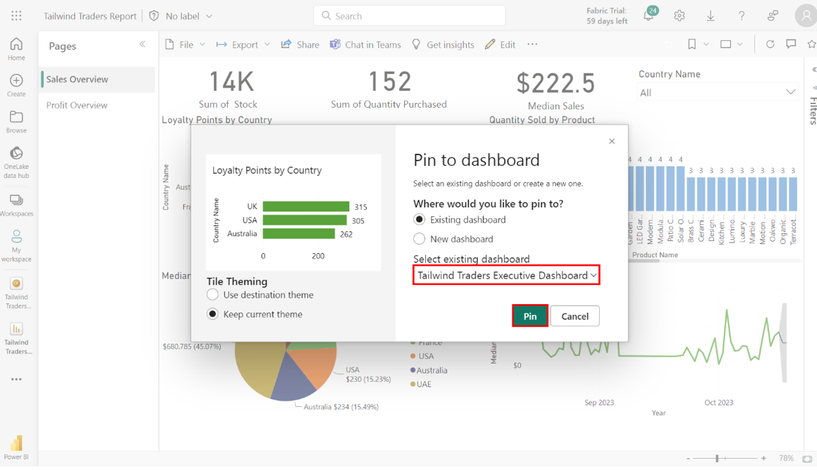Click the refresh visuals icon
The width and height of the screenshot is (817, 470).
coord(770,44)
